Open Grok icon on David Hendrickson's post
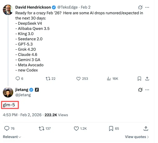Screen dimensions: 158x143 coord(140,7)
